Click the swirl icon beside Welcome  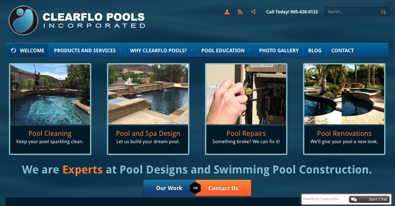tap(13, 50)
